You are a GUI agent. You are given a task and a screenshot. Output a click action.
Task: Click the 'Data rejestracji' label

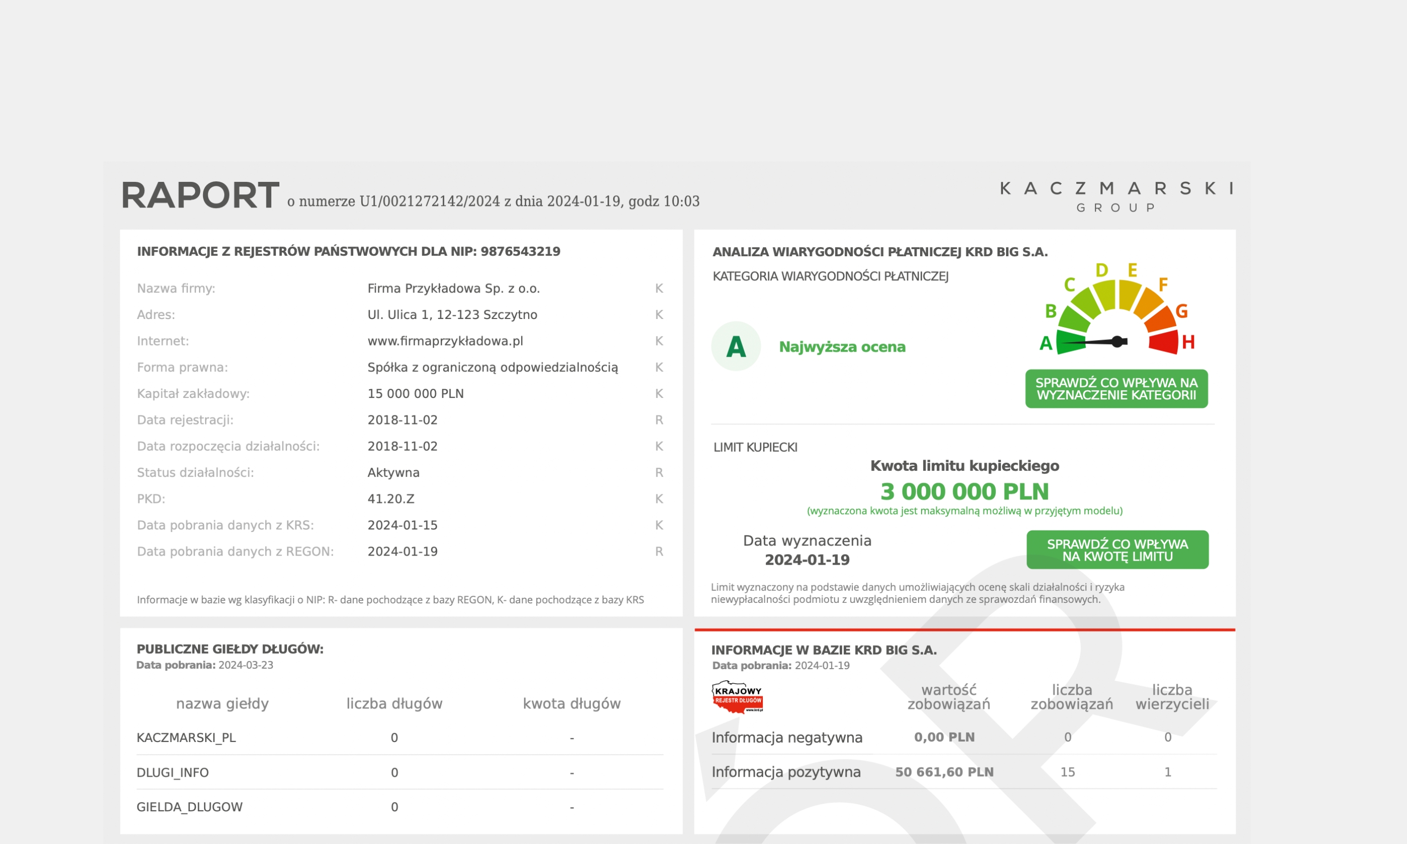point(185,419)
